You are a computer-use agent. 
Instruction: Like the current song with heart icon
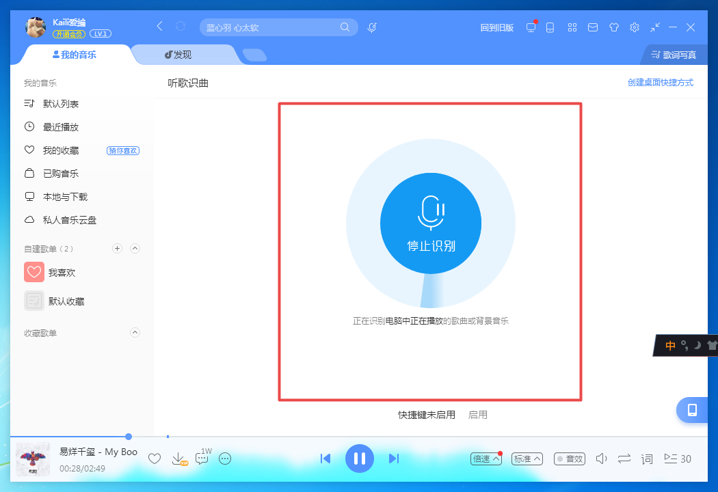(155, 459)
